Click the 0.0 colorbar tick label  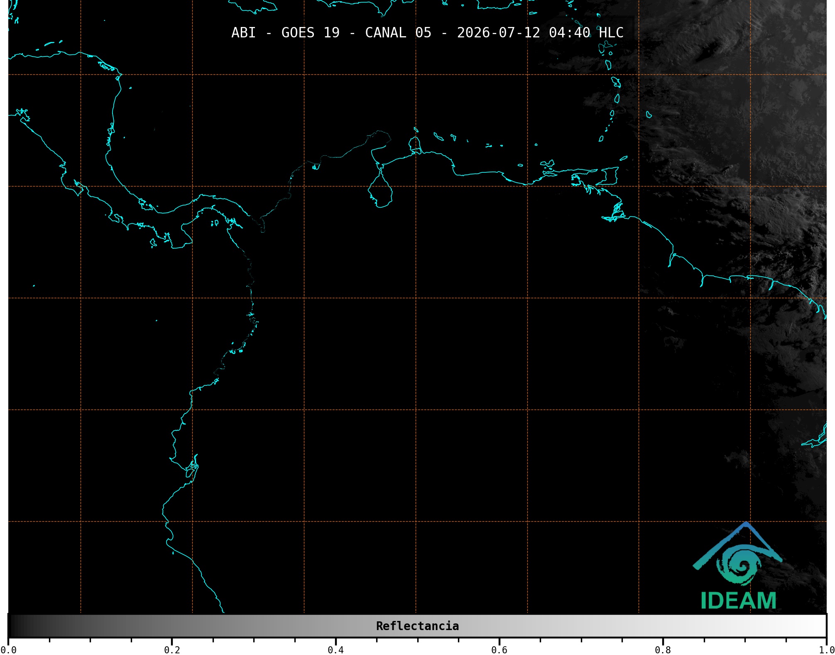(8, 650)
